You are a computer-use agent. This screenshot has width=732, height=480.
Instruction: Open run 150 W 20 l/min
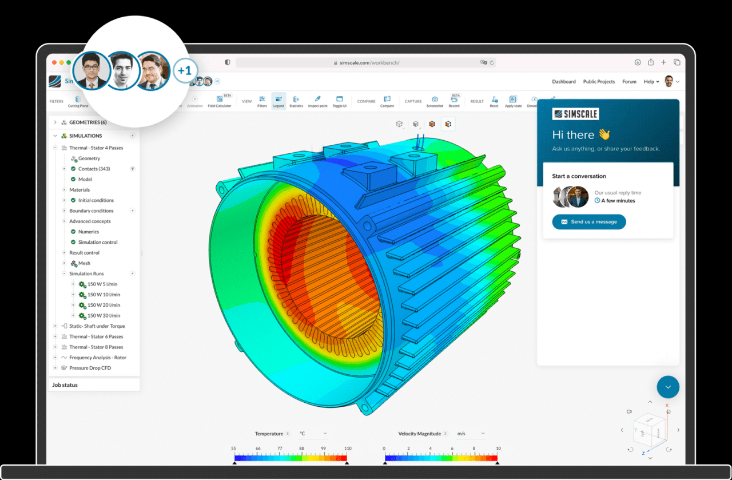click(x=103, y=305)
